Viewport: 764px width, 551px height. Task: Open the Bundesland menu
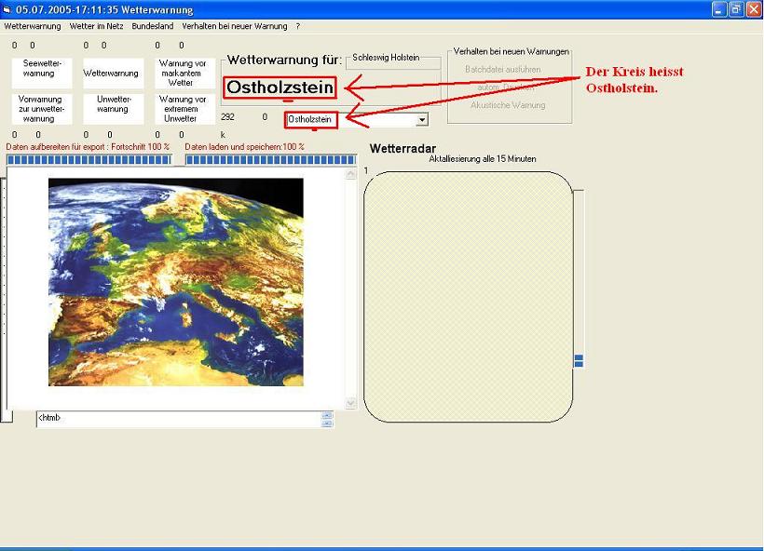(152, 26)
